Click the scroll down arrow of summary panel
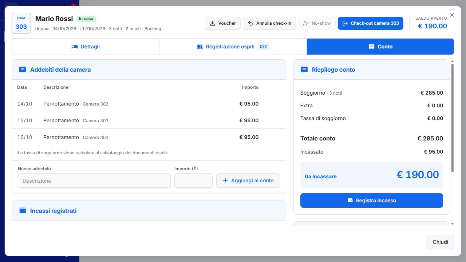Screen dimensions: 466x262 pos(453,224)
